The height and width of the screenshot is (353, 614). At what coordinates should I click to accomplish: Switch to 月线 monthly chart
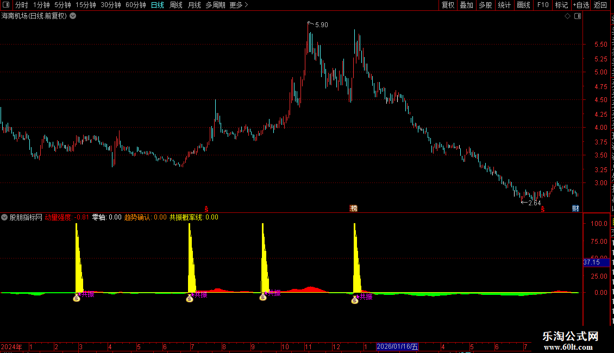coord(194,5)
